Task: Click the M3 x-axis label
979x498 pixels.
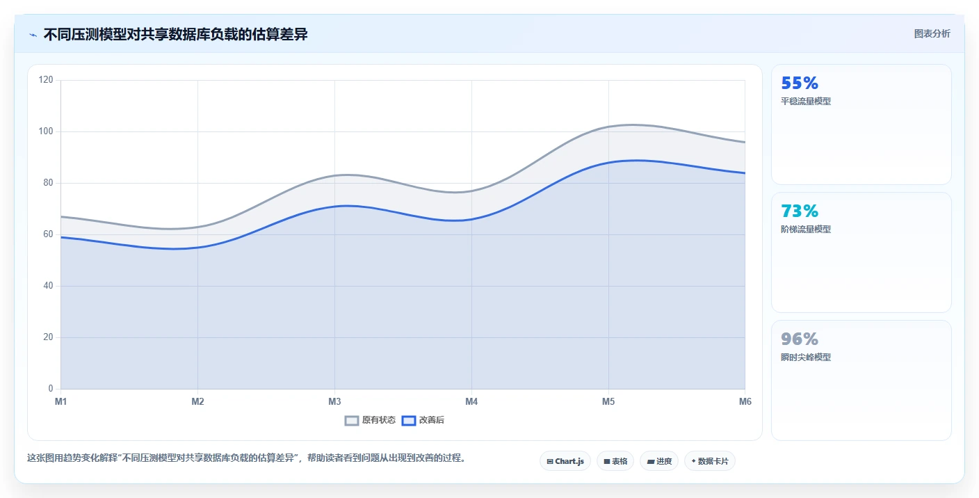Action: click(334, 401)
